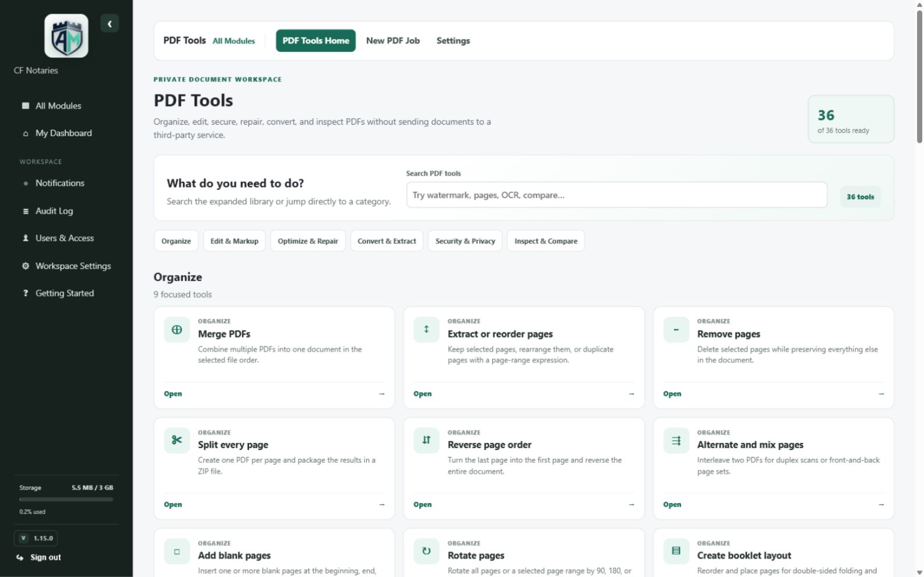Open the Remove pages tool

click(x=672, y=394)
